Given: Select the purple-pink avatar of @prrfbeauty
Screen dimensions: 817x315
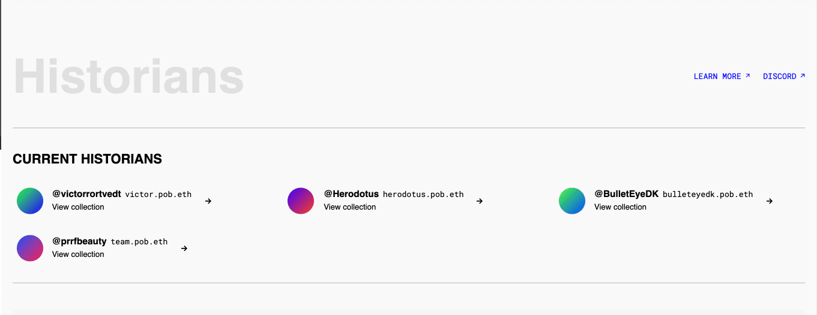Looking at the screenshot, I should pyautogui.click(x=30, y=248).
